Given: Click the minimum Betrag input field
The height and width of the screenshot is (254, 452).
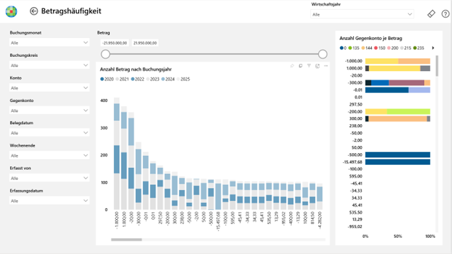Looking at the screenshot, I should tap(114, 43).
